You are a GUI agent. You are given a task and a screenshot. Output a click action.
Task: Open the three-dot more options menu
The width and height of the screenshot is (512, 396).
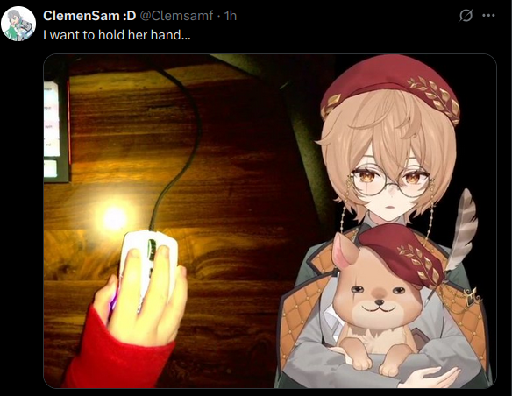click(488, 15)
